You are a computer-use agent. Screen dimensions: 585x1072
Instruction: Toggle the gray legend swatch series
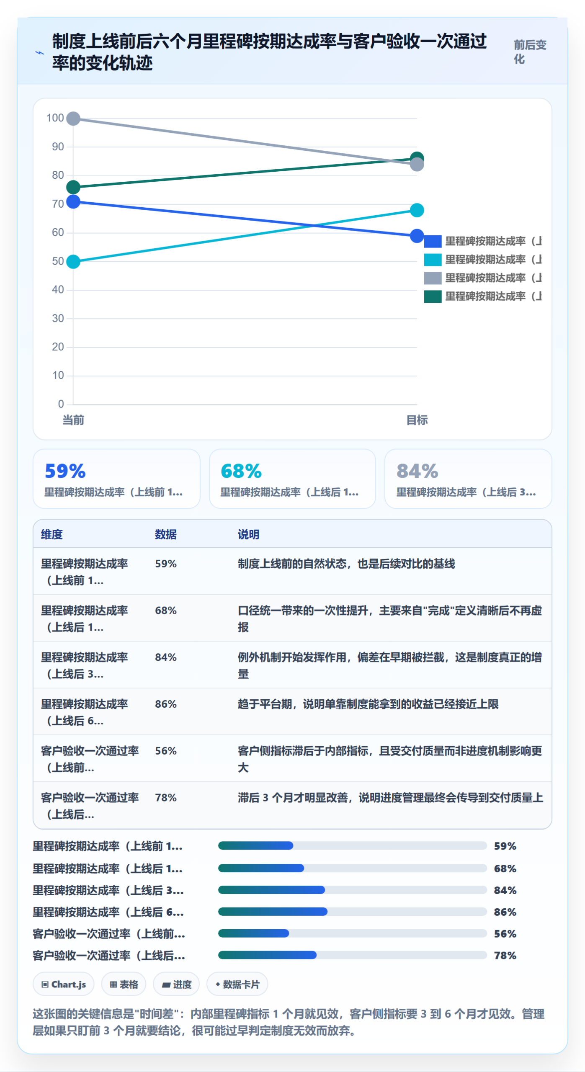pos(433,278)
